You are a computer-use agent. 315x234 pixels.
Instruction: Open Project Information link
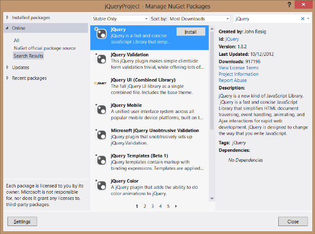238,74
